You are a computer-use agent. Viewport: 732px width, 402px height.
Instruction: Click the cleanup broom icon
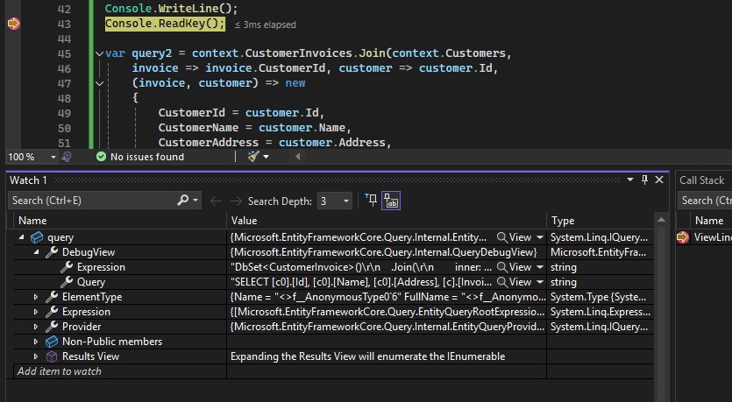[254, 157]
